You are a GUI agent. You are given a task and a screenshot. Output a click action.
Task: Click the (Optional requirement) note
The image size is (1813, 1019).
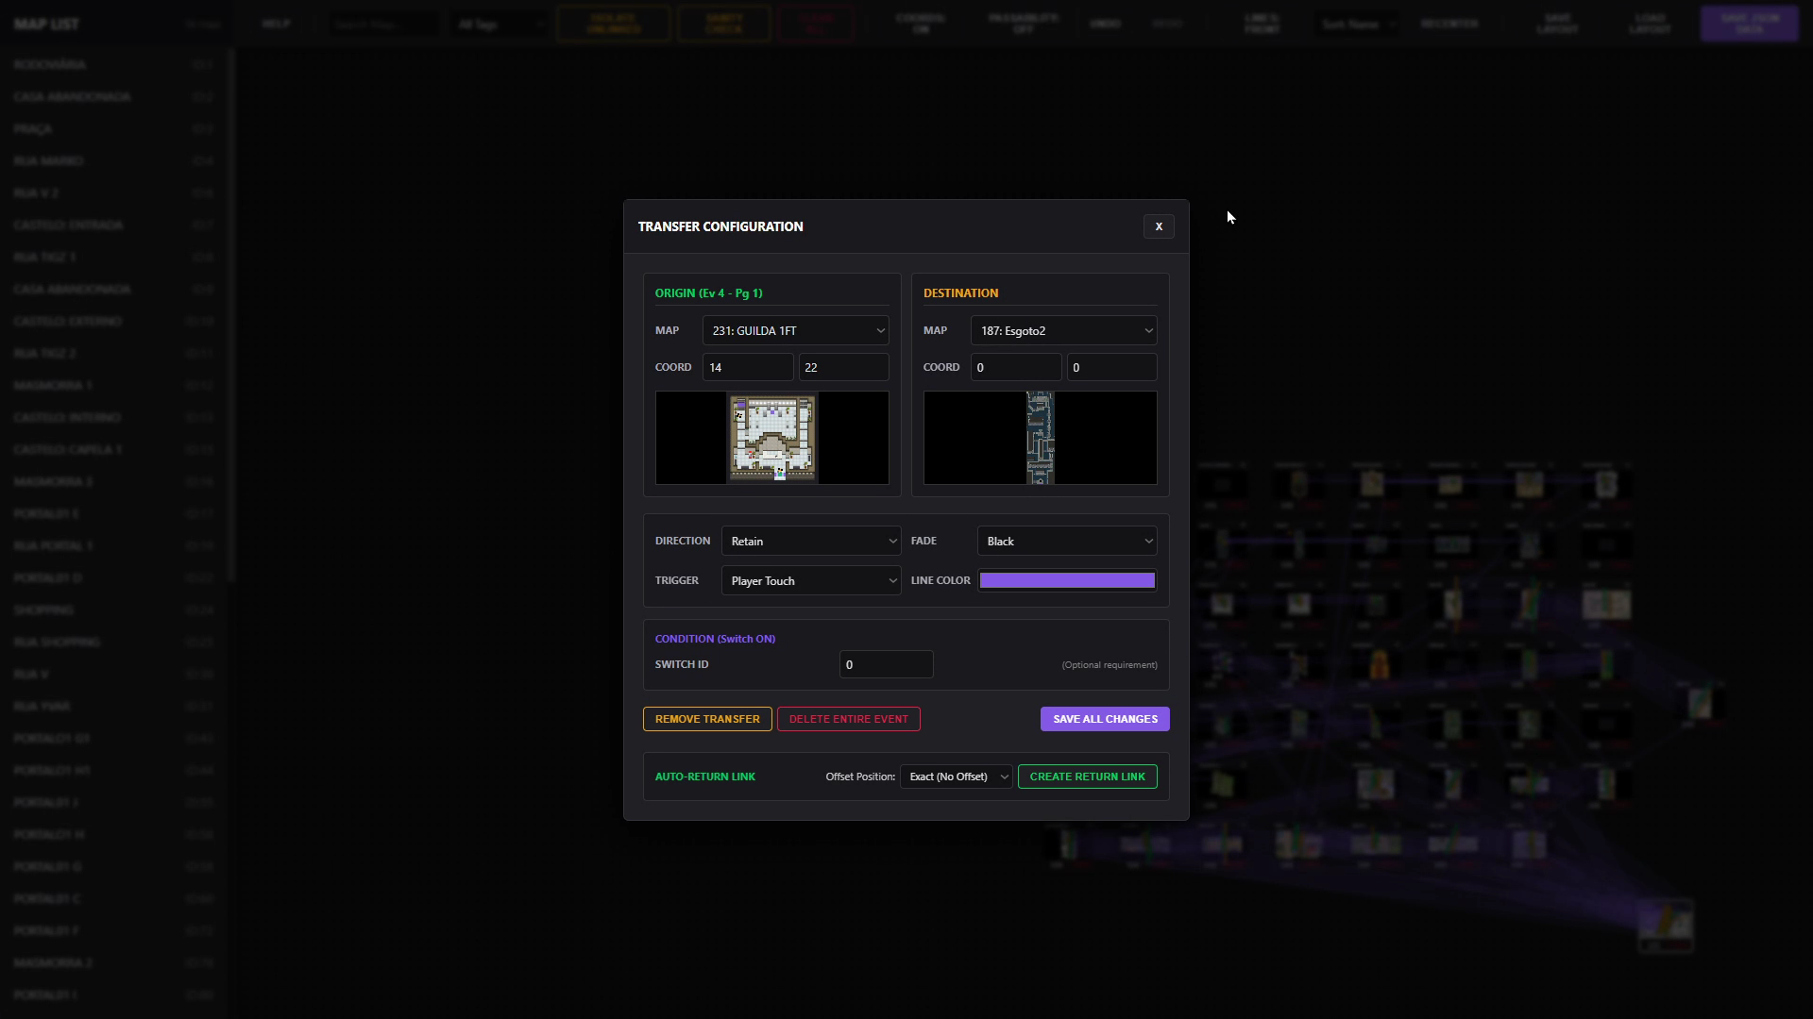[1110, 665]
